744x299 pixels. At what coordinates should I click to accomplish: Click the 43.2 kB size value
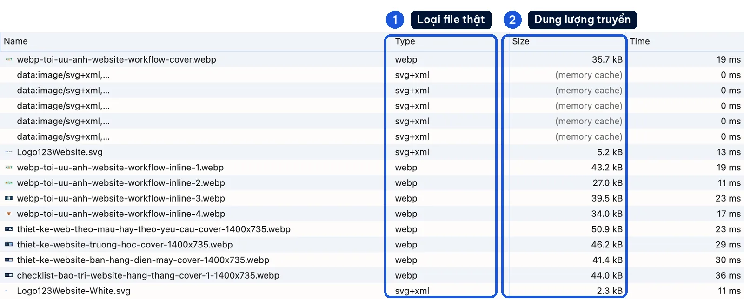point(607,167)
